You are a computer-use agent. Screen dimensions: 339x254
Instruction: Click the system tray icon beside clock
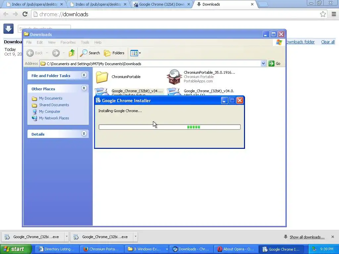[314, 249]
